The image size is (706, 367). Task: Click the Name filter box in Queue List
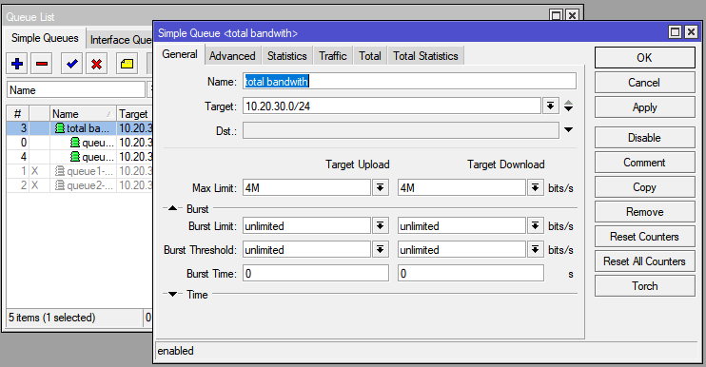[x=76, y=90]
